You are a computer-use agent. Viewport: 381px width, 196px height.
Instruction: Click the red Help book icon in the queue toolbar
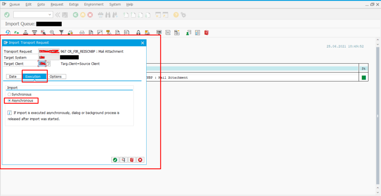206,33
